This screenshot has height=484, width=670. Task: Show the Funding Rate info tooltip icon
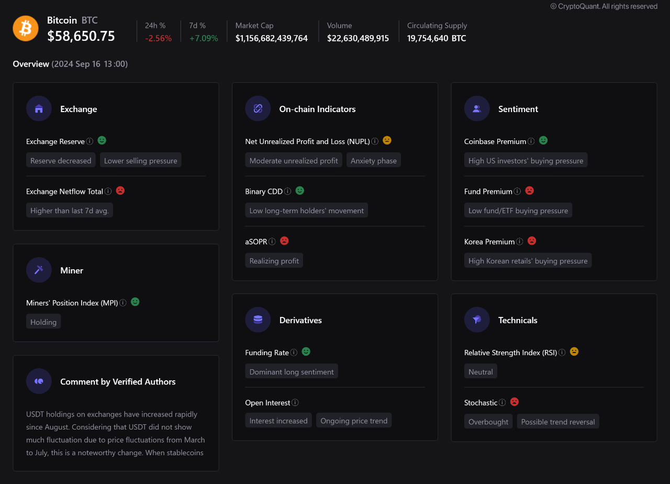(x=294, y=353)
